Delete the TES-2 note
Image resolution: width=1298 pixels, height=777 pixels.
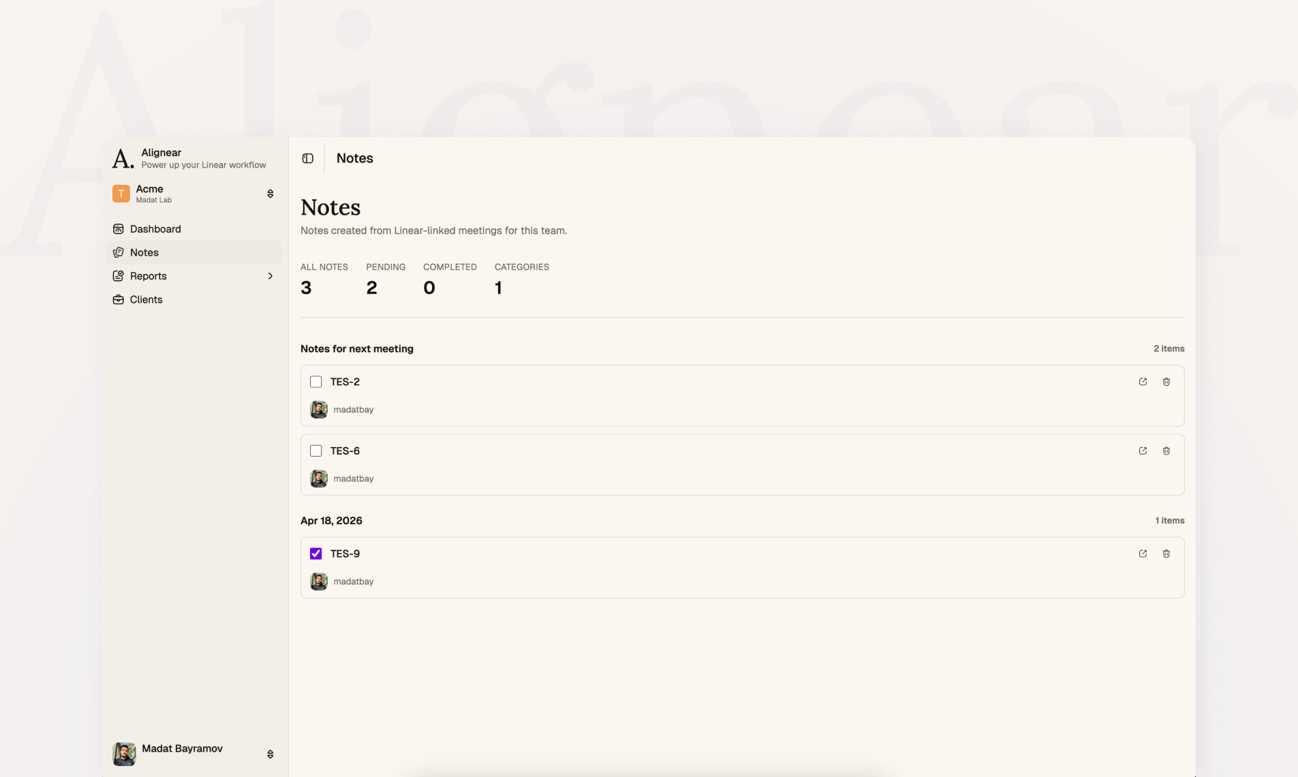(1166, 382)
